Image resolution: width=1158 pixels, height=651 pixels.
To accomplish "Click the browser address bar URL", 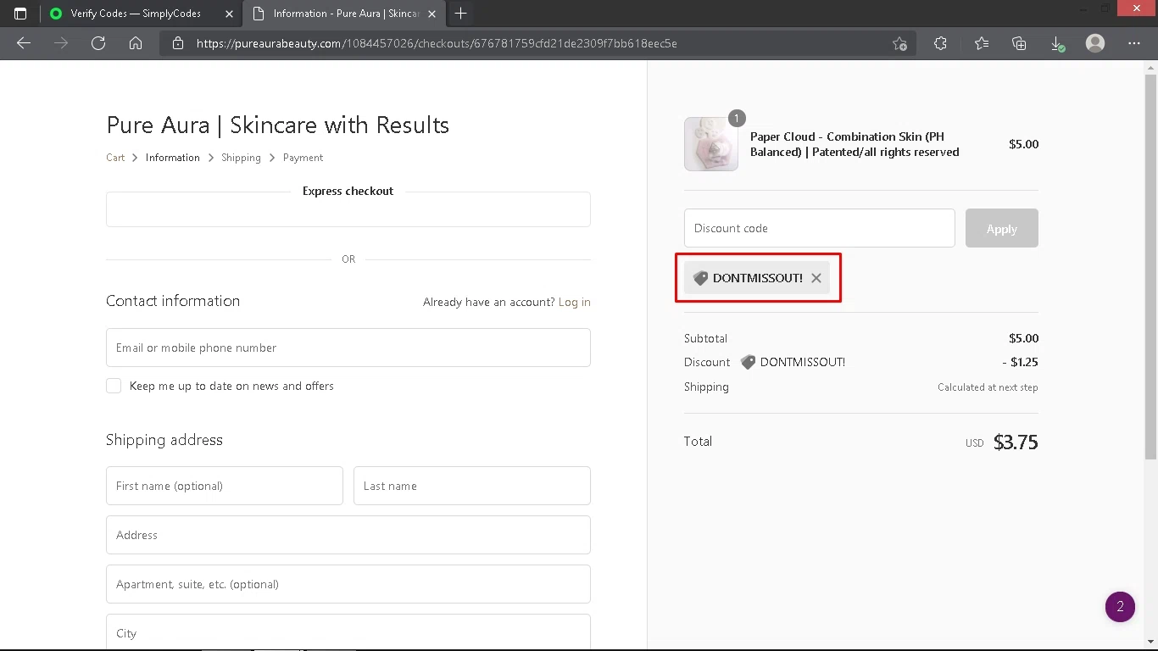I will (437, 43).
